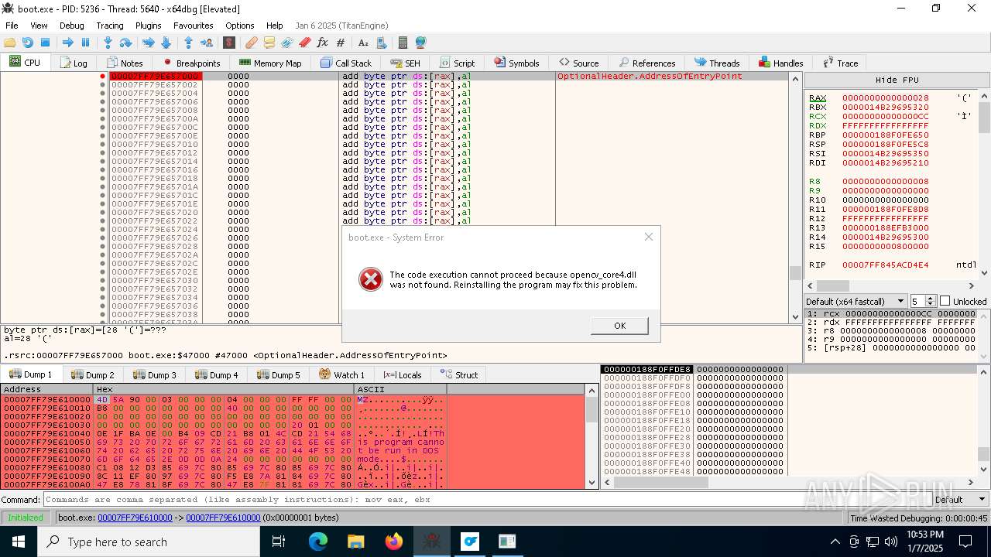Switch to the Breakpoints tab
This screenshot has height=557, width=991.
(190, 63)
